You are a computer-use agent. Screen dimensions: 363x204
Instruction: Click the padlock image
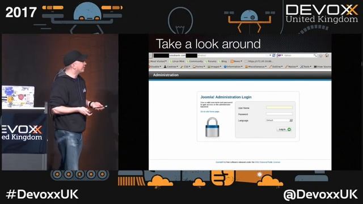click(212, 127)
